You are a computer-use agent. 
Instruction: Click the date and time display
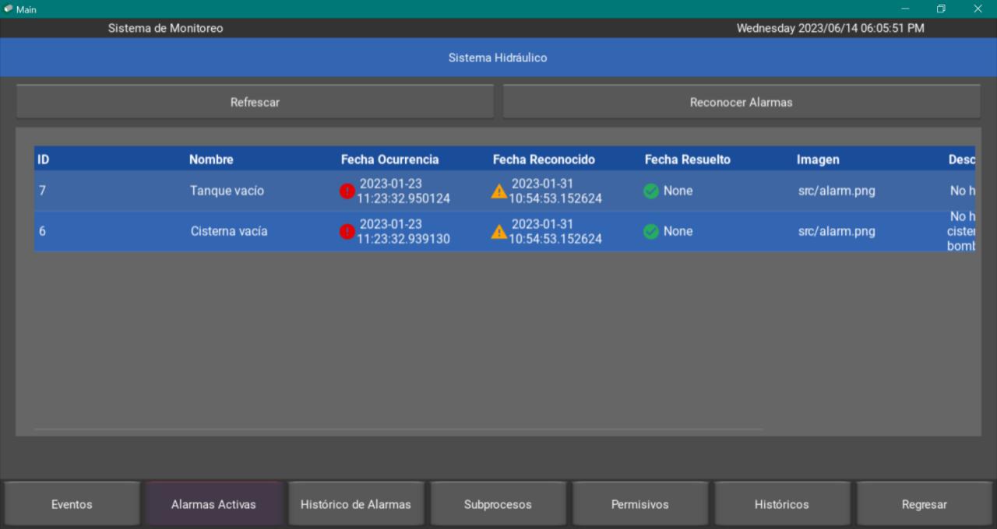[830, 28]
